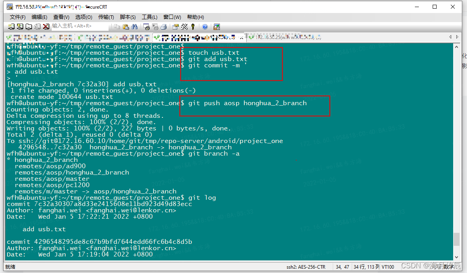Click the Print Screen toolbar icon
Image resolution: width=467 pixels, height=273 pixels.
pyautogui.click(x=146, y=27)
